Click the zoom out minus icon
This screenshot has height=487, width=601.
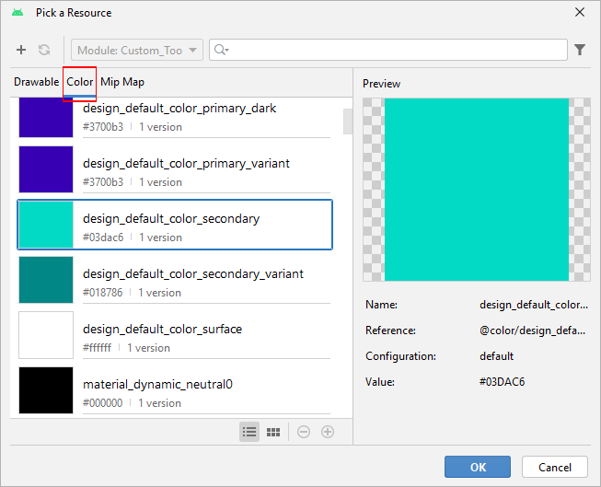pos(304,432)
